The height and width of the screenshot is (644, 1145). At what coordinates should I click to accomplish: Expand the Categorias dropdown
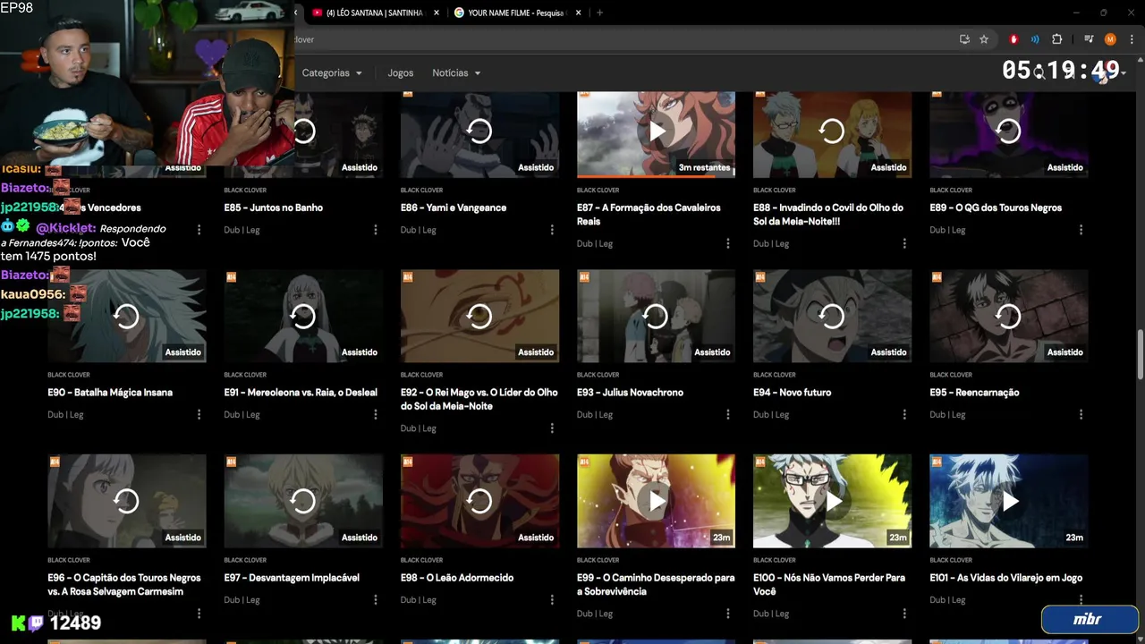[332, 73]
